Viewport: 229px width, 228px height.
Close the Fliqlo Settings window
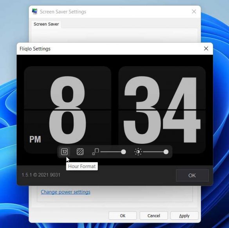pyautogui.click(x=206, y=49)
